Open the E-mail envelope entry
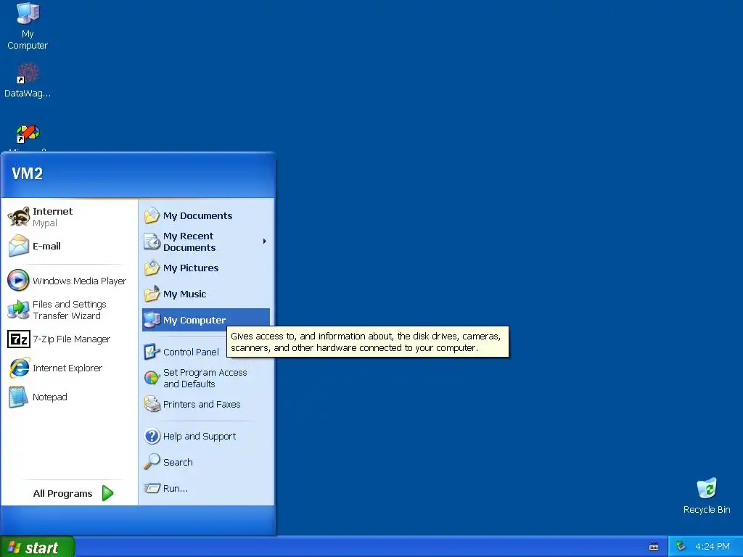Screen dimensions: 743x557 click(69, 247)
